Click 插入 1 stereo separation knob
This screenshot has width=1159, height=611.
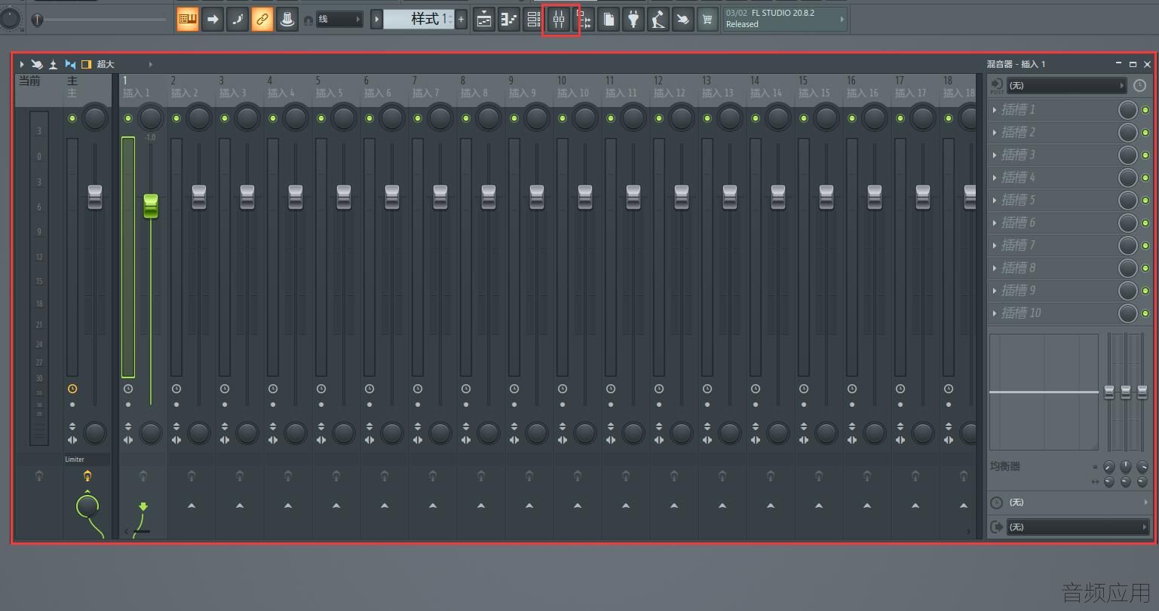[x=151, y=432]
